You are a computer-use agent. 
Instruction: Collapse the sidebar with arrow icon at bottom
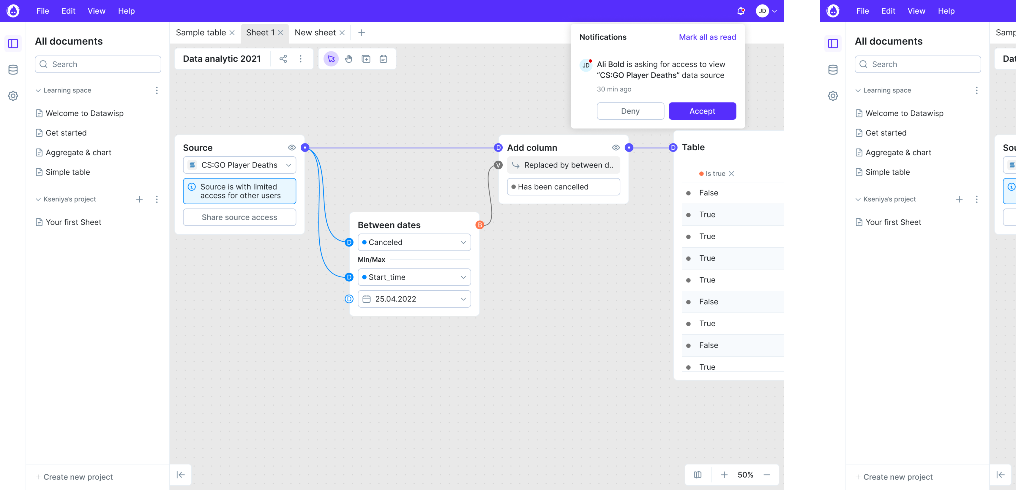(181, 475)
